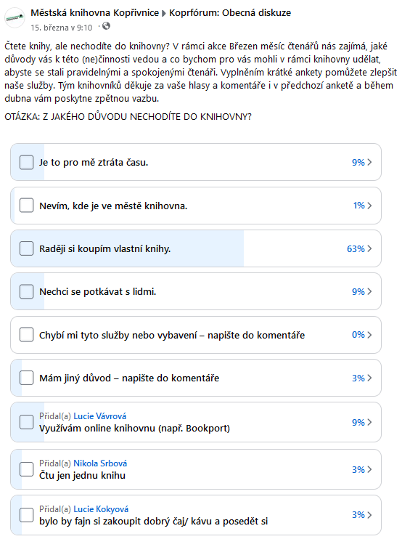This screenshot has height=539, width=402.
Task: Click the library's profile avatar icon
Action: 15,17
